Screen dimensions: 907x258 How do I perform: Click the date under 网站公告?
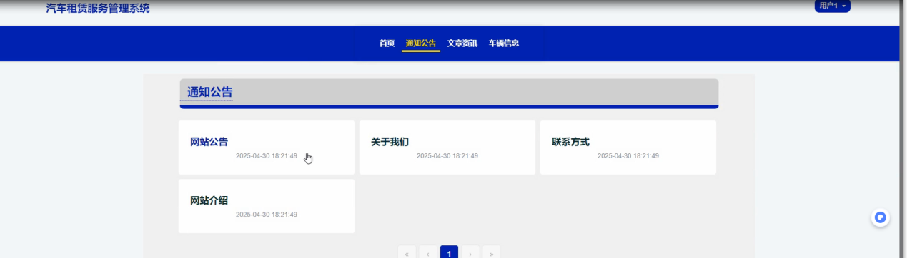[x=267, y=156]
